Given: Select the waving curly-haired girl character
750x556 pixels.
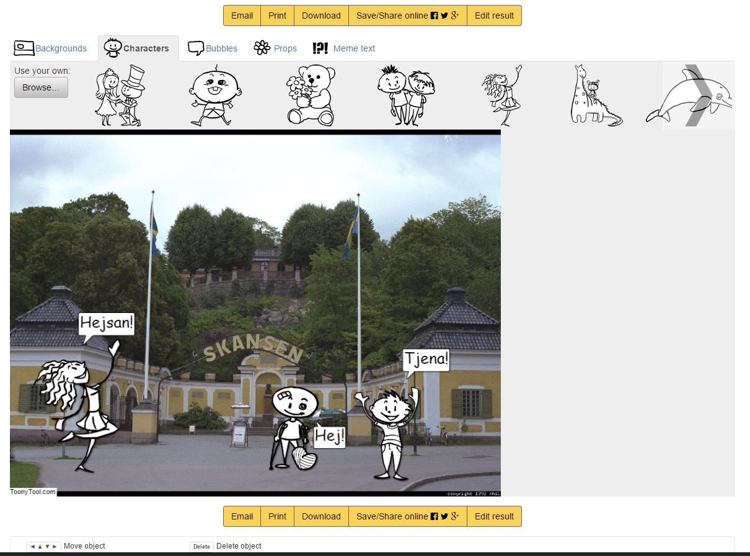Looking at the screenshot, I should (x=503, y=96).
